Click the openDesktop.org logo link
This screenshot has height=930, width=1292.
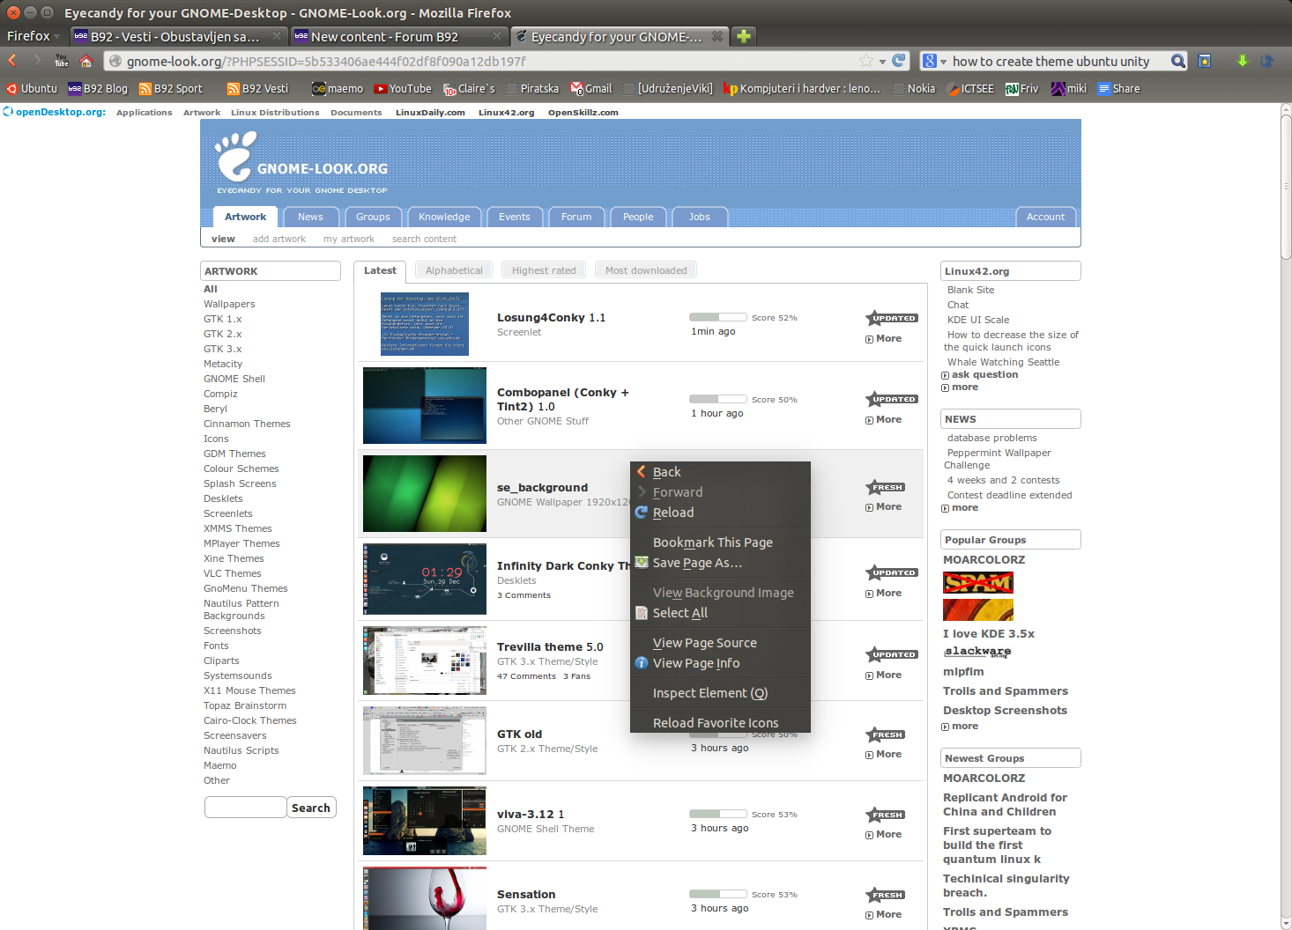point(54,112)
